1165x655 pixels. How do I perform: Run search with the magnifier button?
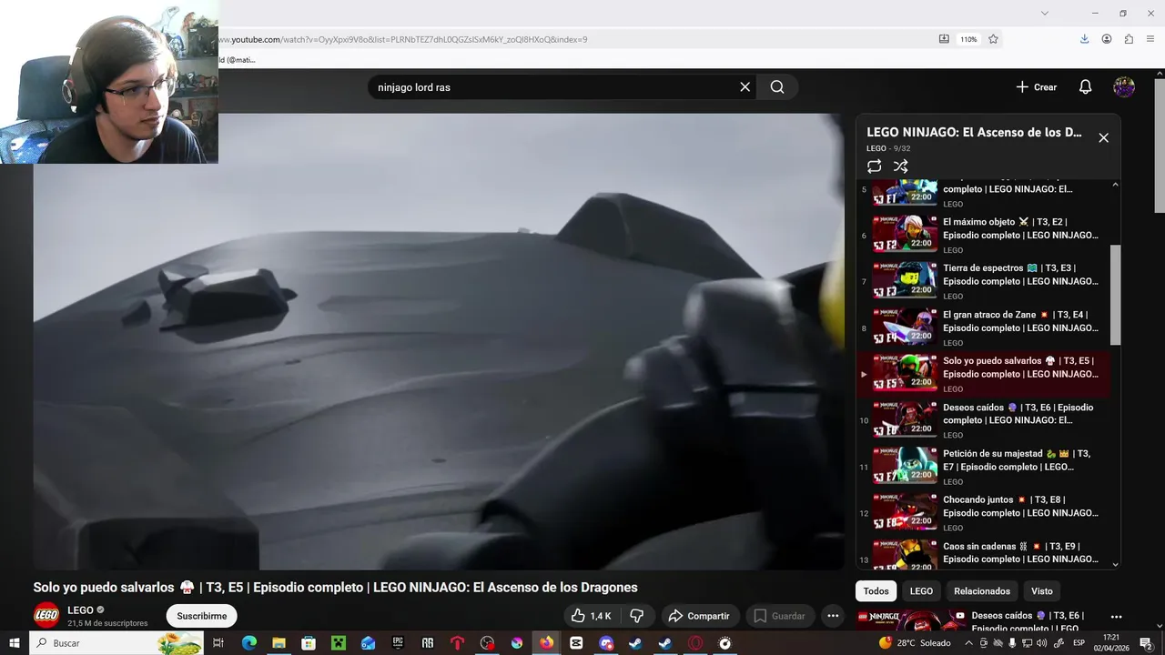click(x=777, y=87)
